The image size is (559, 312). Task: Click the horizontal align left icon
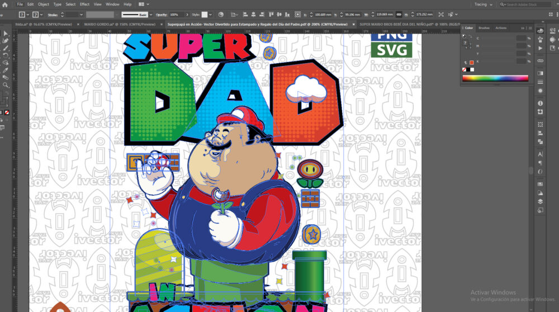point(245,15)
